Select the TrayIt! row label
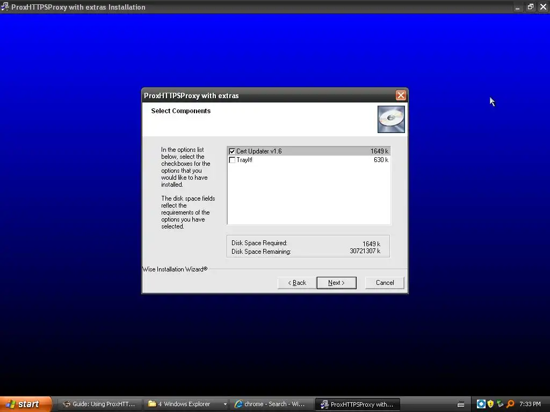 point(244,160)
